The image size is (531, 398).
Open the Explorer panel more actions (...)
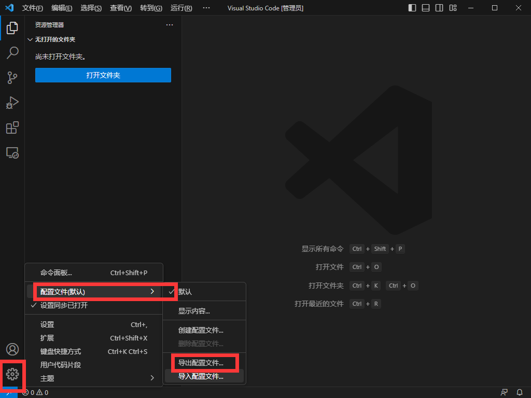tap(170, 25)
